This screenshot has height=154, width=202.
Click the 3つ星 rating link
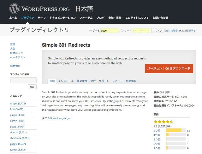tap(157, 139)
